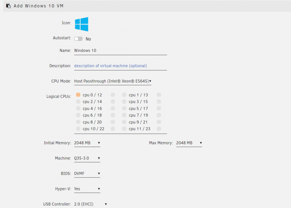Click the 'BIOS:' label
Viewport: 291px width, 208px height.
point(66,173)
